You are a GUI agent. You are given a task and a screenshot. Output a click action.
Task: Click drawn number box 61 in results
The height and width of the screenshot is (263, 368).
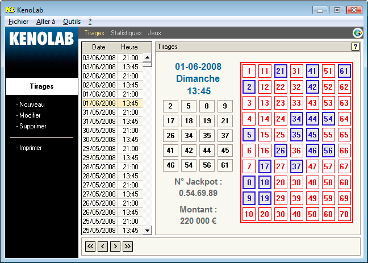click(x=225, y=165)
